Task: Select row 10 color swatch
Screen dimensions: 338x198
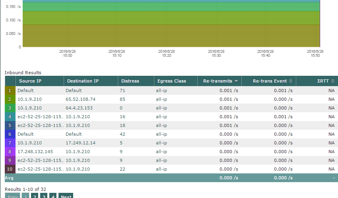Action: point(10,169)
